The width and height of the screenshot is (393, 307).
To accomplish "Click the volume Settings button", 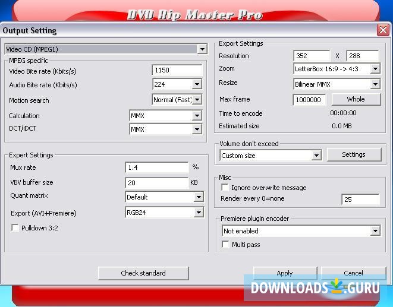I will click(x=354, y=154).
